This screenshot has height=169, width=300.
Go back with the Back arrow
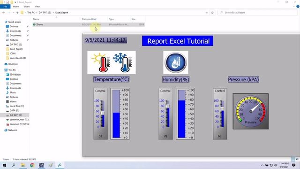4,13
